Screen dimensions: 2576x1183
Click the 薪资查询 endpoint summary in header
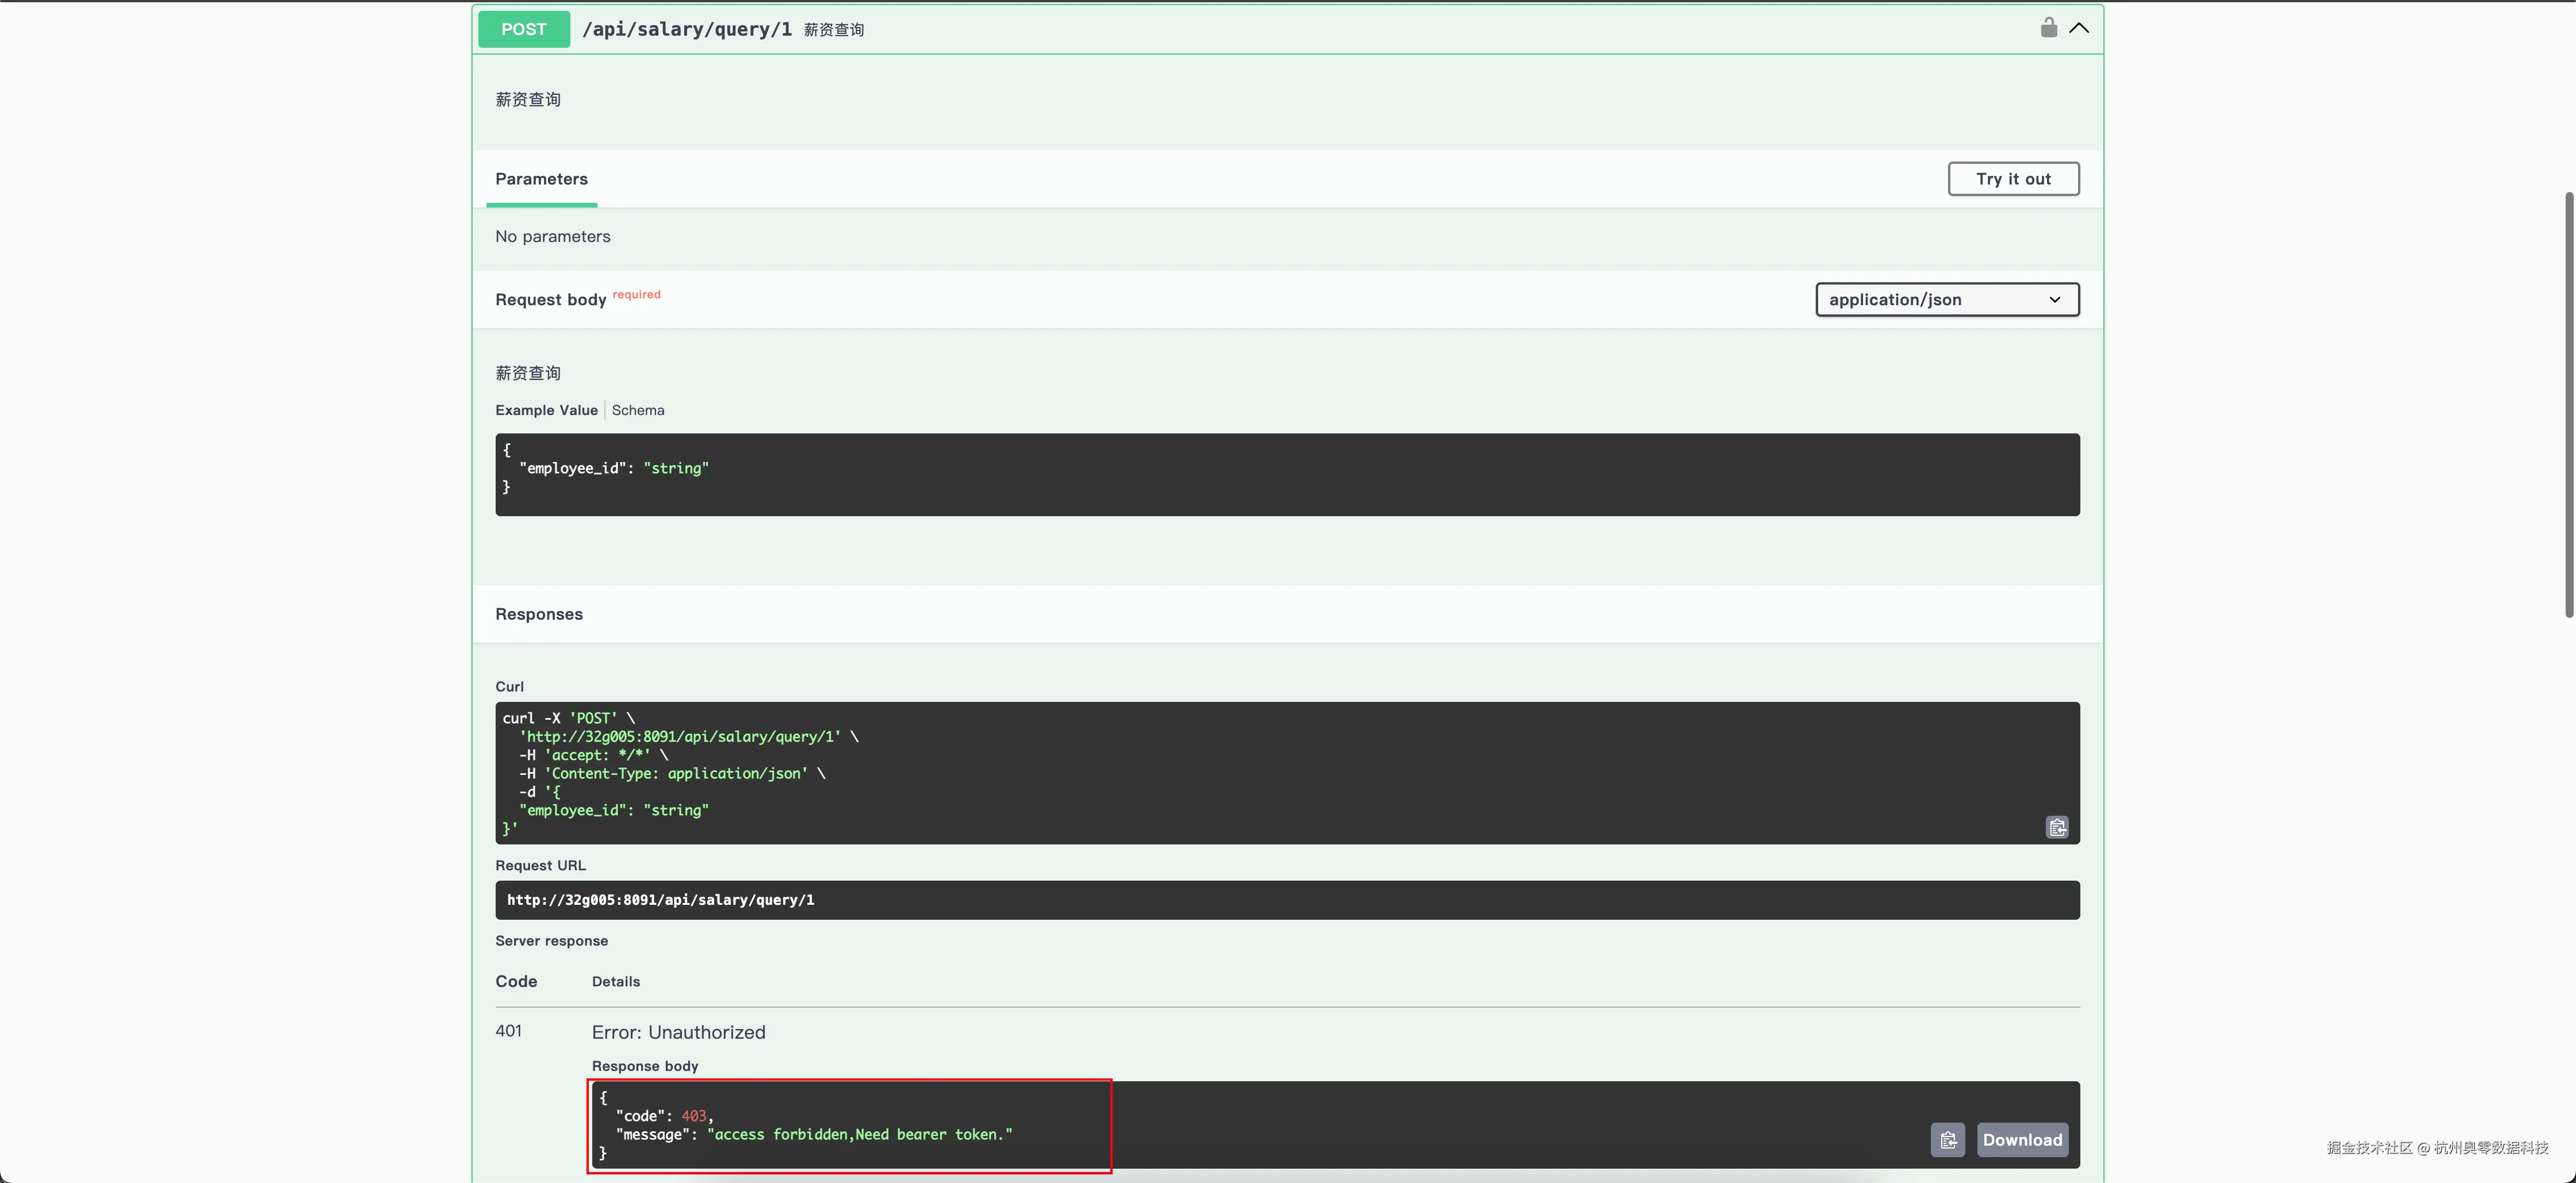(x=834, y=30)
